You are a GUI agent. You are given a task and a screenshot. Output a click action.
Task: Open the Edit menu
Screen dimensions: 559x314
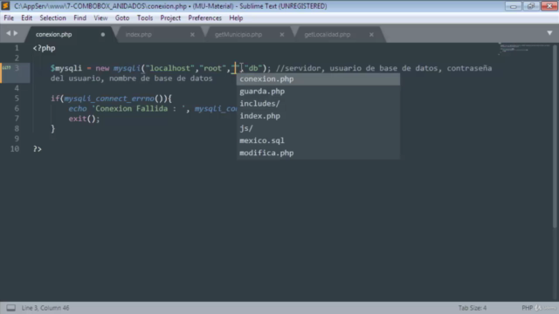coord(26,17)
